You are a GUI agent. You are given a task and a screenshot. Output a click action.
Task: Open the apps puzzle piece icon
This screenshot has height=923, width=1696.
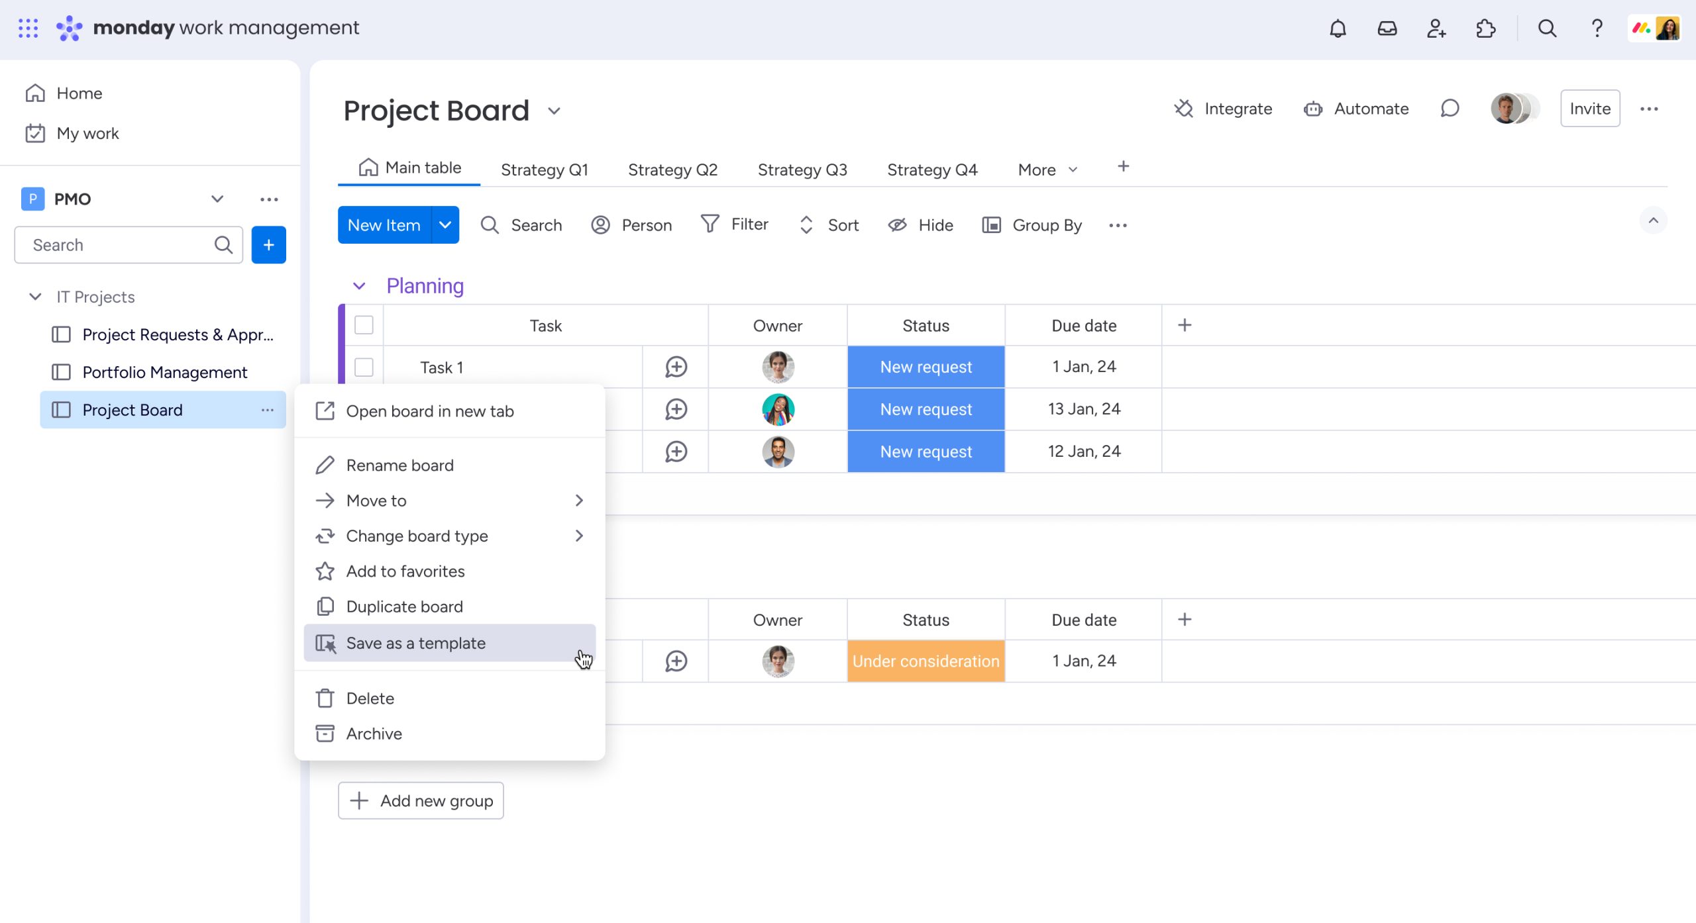[x=1485, y=28]
